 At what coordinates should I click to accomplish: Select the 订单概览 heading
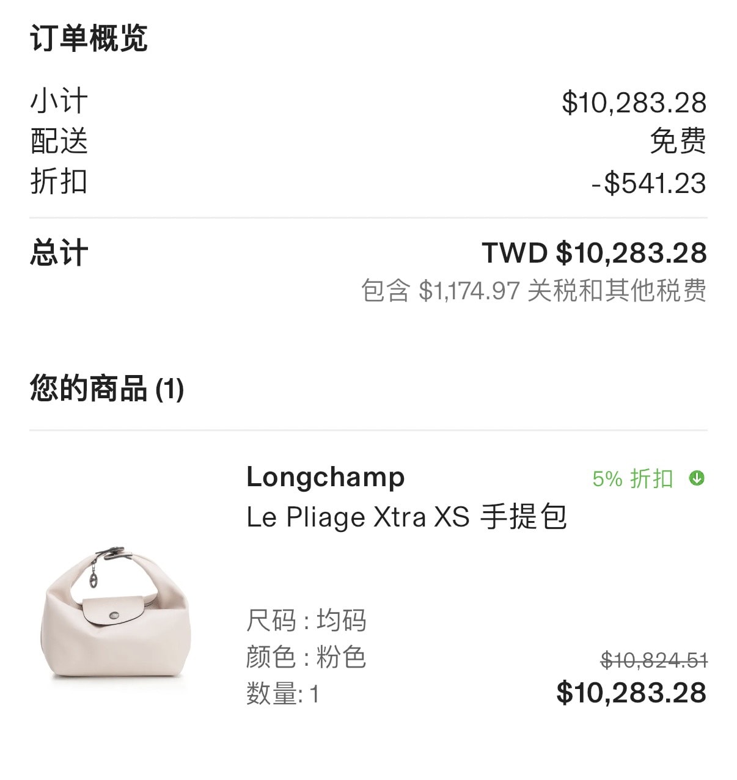click(x=89, y=38)
